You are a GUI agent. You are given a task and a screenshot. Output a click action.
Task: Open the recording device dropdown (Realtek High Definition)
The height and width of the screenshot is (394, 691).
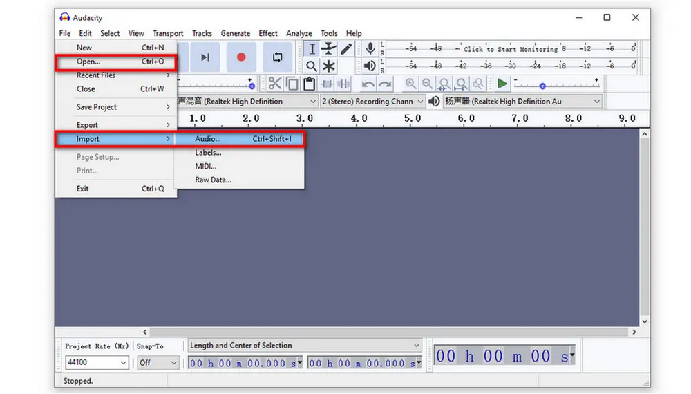[x=247, y=102]
